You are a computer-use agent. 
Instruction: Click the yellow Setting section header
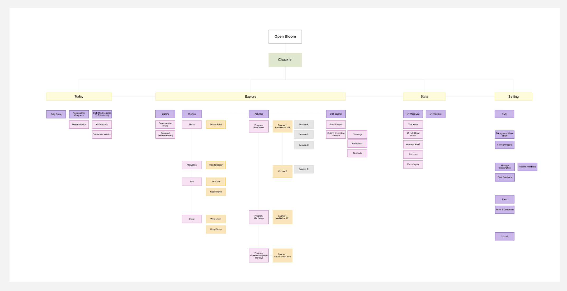pos(513,97)
